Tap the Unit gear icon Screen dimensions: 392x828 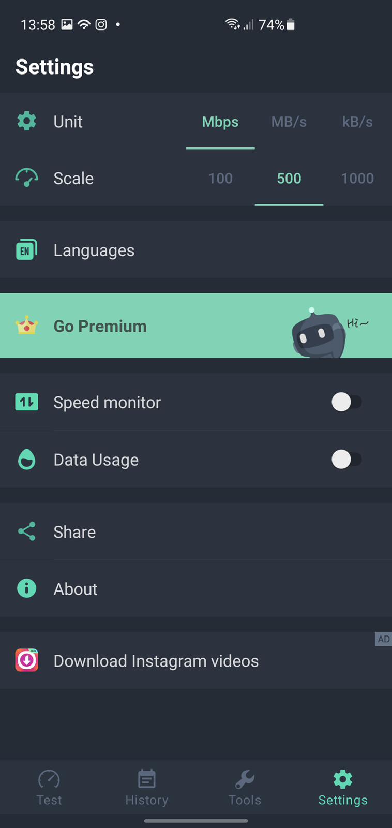(26, 121)
